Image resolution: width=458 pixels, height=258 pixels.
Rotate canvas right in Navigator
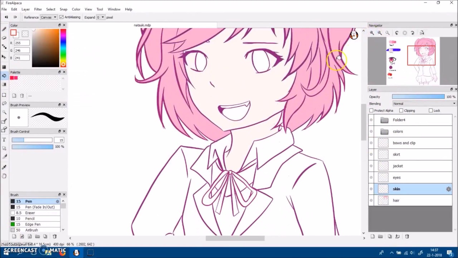tap(413, 33)
